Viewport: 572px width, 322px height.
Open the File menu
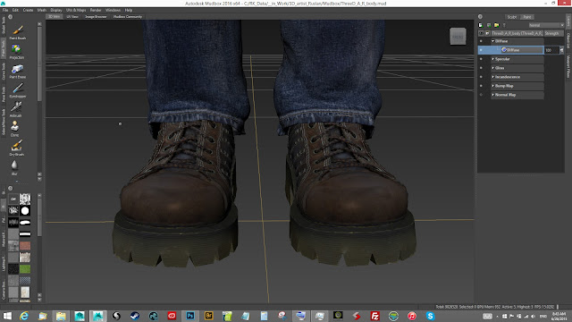point(5,10)
